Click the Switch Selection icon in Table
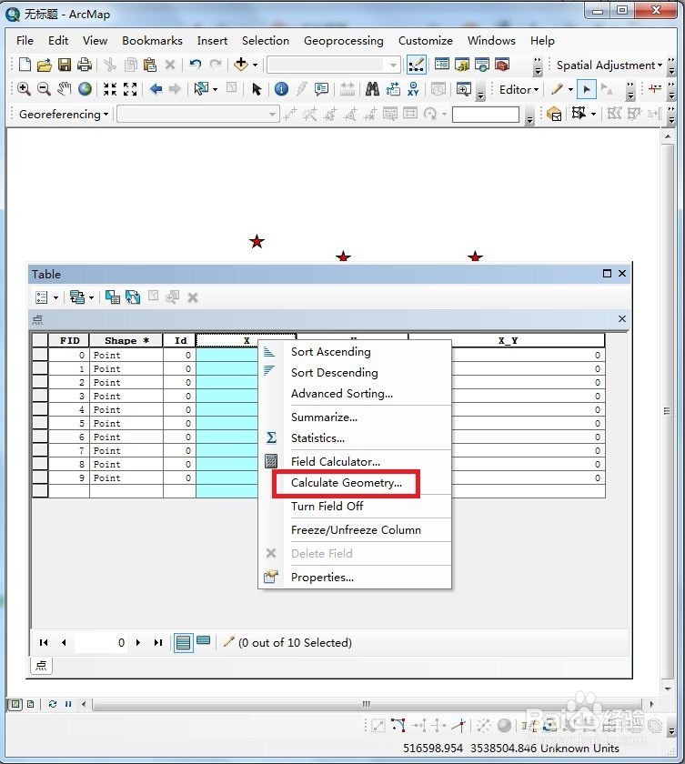This screenshot has width=685, height=764. [x=133, y=297]
